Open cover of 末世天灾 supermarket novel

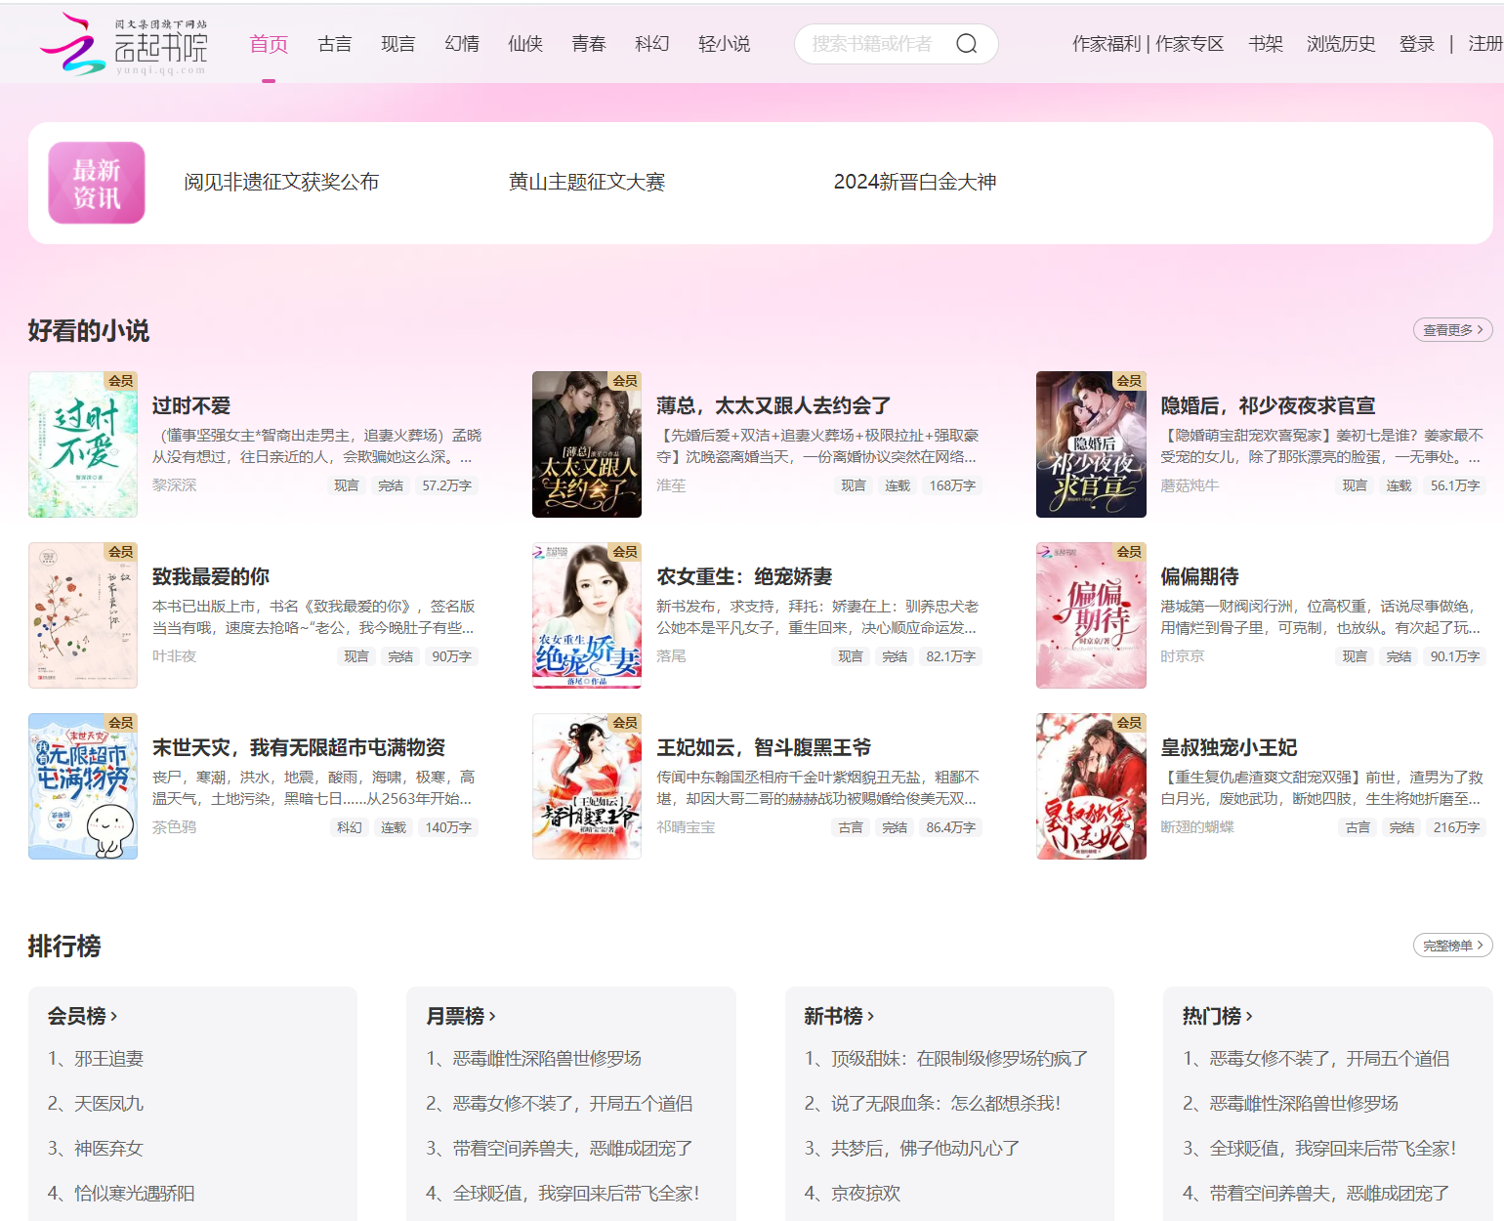tap(83, 786)
